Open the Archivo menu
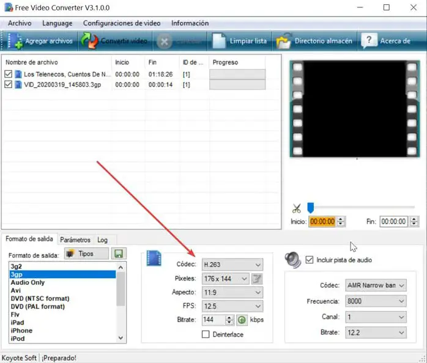The height and width of the screenshot is (363, 427). point(20,23)
